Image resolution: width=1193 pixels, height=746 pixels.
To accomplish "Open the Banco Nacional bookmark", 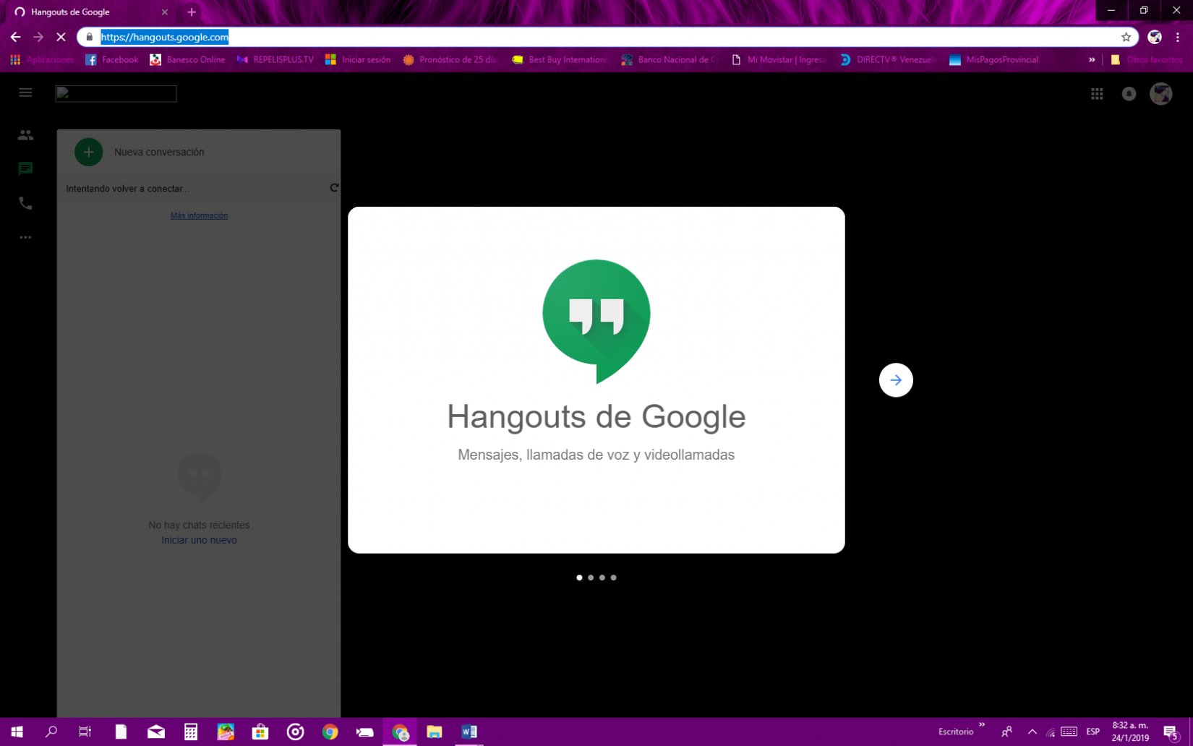I will [670, 60].
